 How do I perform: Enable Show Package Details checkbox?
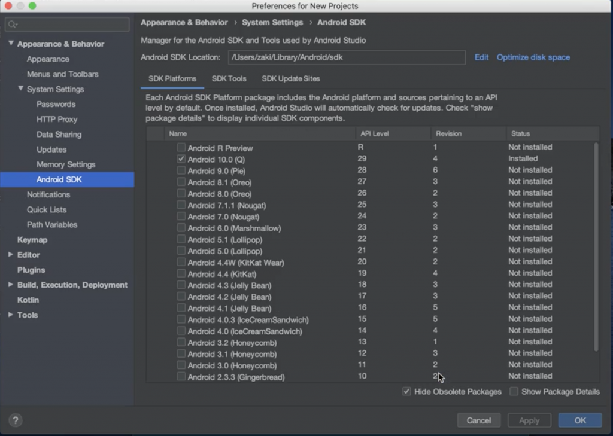pos(514,392)
